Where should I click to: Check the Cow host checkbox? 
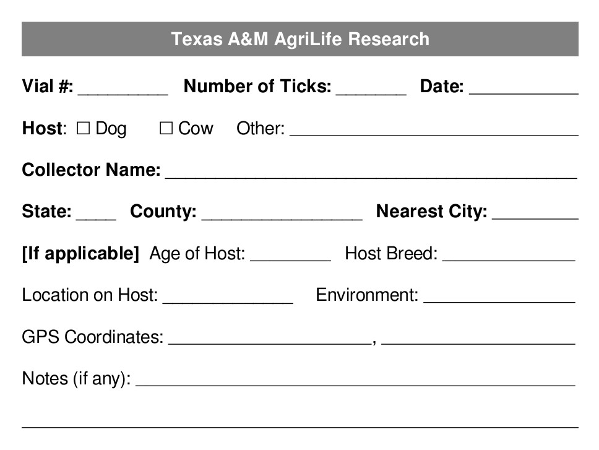pyautogui.click(x=166, y=129)
